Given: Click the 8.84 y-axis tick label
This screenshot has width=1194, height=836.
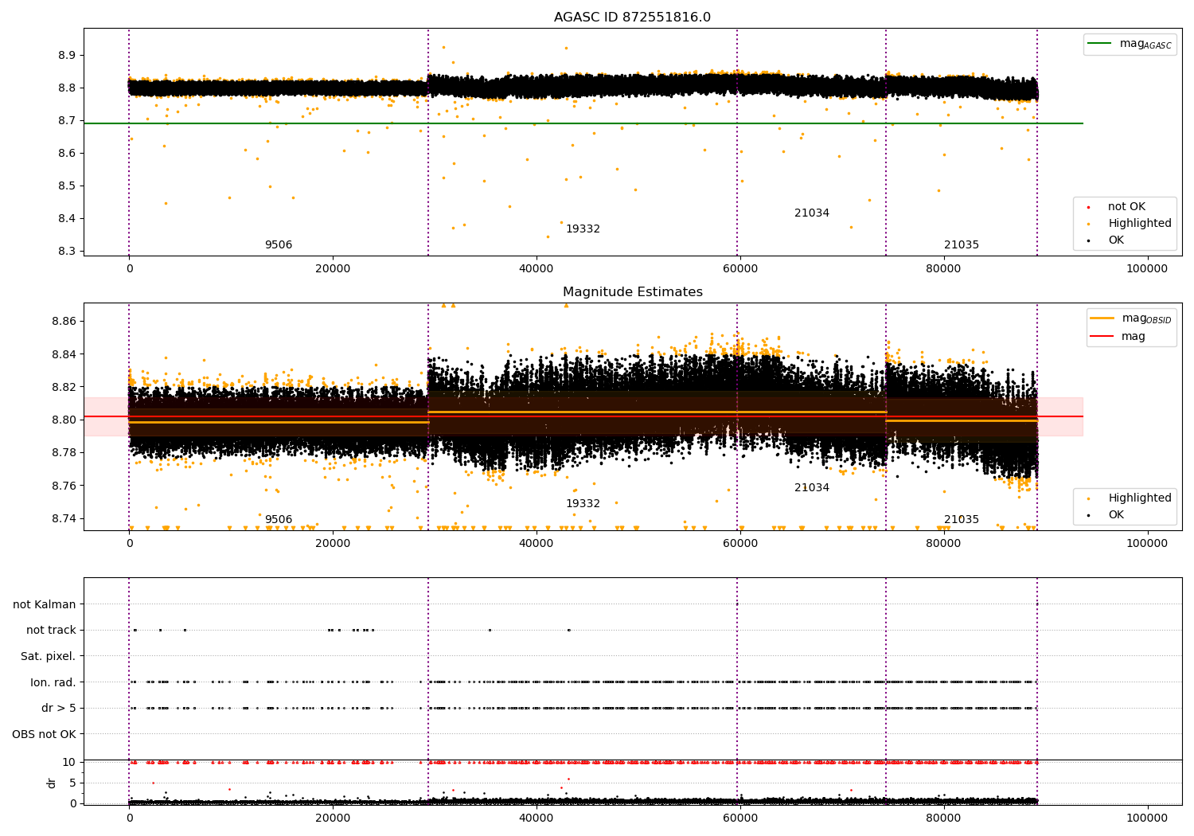Looking at the screenshot, I should 64,354.
